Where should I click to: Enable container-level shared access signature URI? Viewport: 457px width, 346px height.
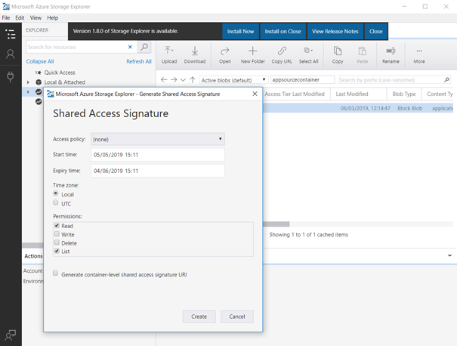[57, 275]
